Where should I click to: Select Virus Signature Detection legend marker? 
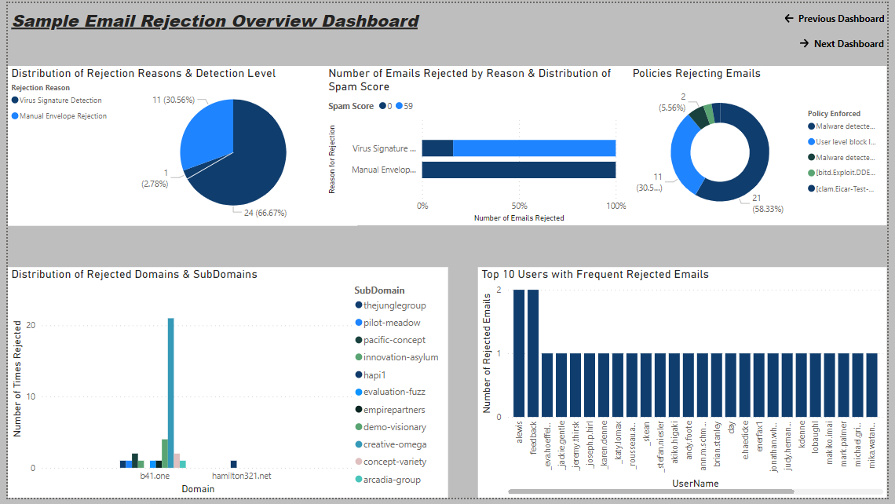[16, 100]
